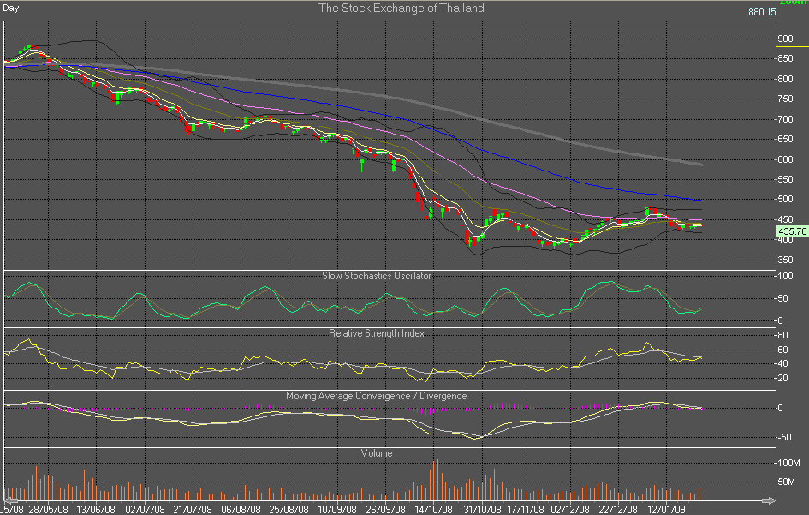
Task: Click the 650 price axis label
Action: coord(785,139)
